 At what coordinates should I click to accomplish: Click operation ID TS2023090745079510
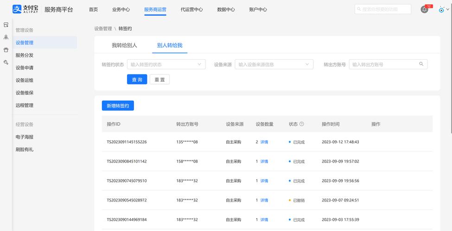127,181
